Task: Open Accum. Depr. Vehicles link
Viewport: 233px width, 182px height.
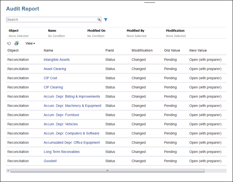Action: coord(60,124)
